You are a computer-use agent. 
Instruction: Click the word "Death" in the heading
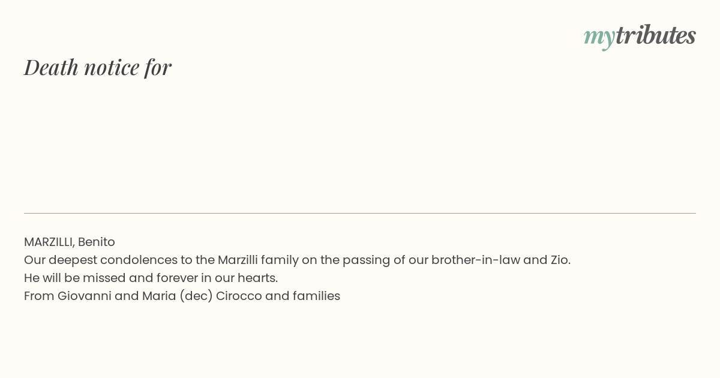tap(52, 67)
